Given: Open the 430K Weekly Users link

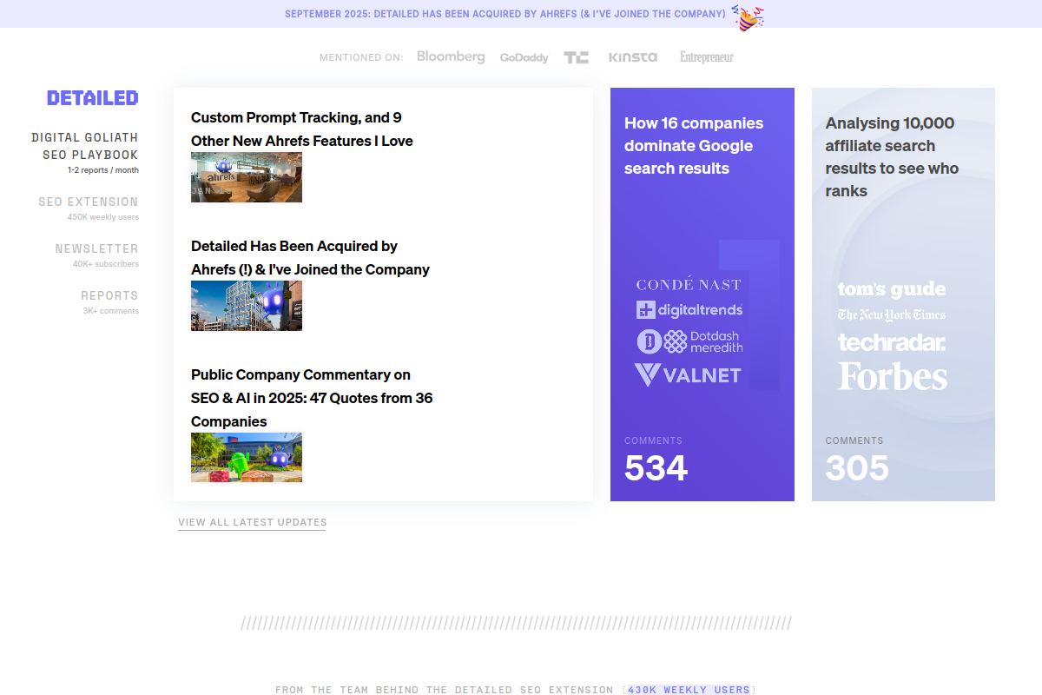Looking at the screenshot, I should pos(689,689).
